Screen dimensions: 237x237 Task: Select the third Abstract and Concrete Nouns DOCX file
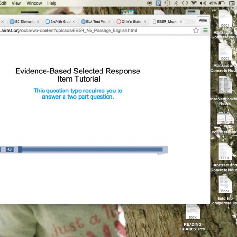click(225, 151)
